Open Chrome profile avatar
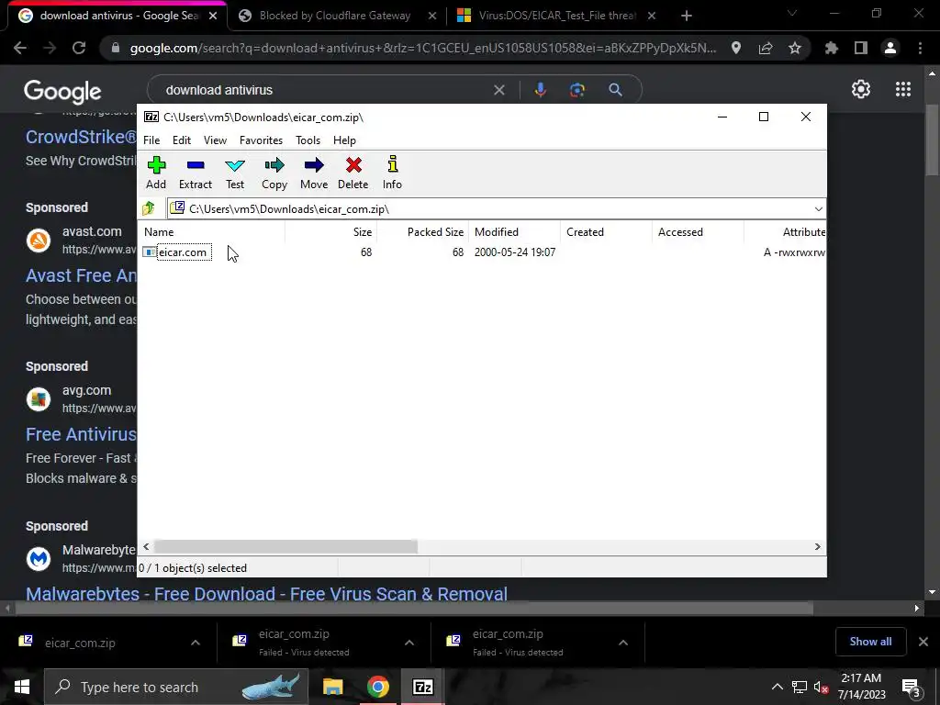The image size is (940, 705). pos(890,48)
